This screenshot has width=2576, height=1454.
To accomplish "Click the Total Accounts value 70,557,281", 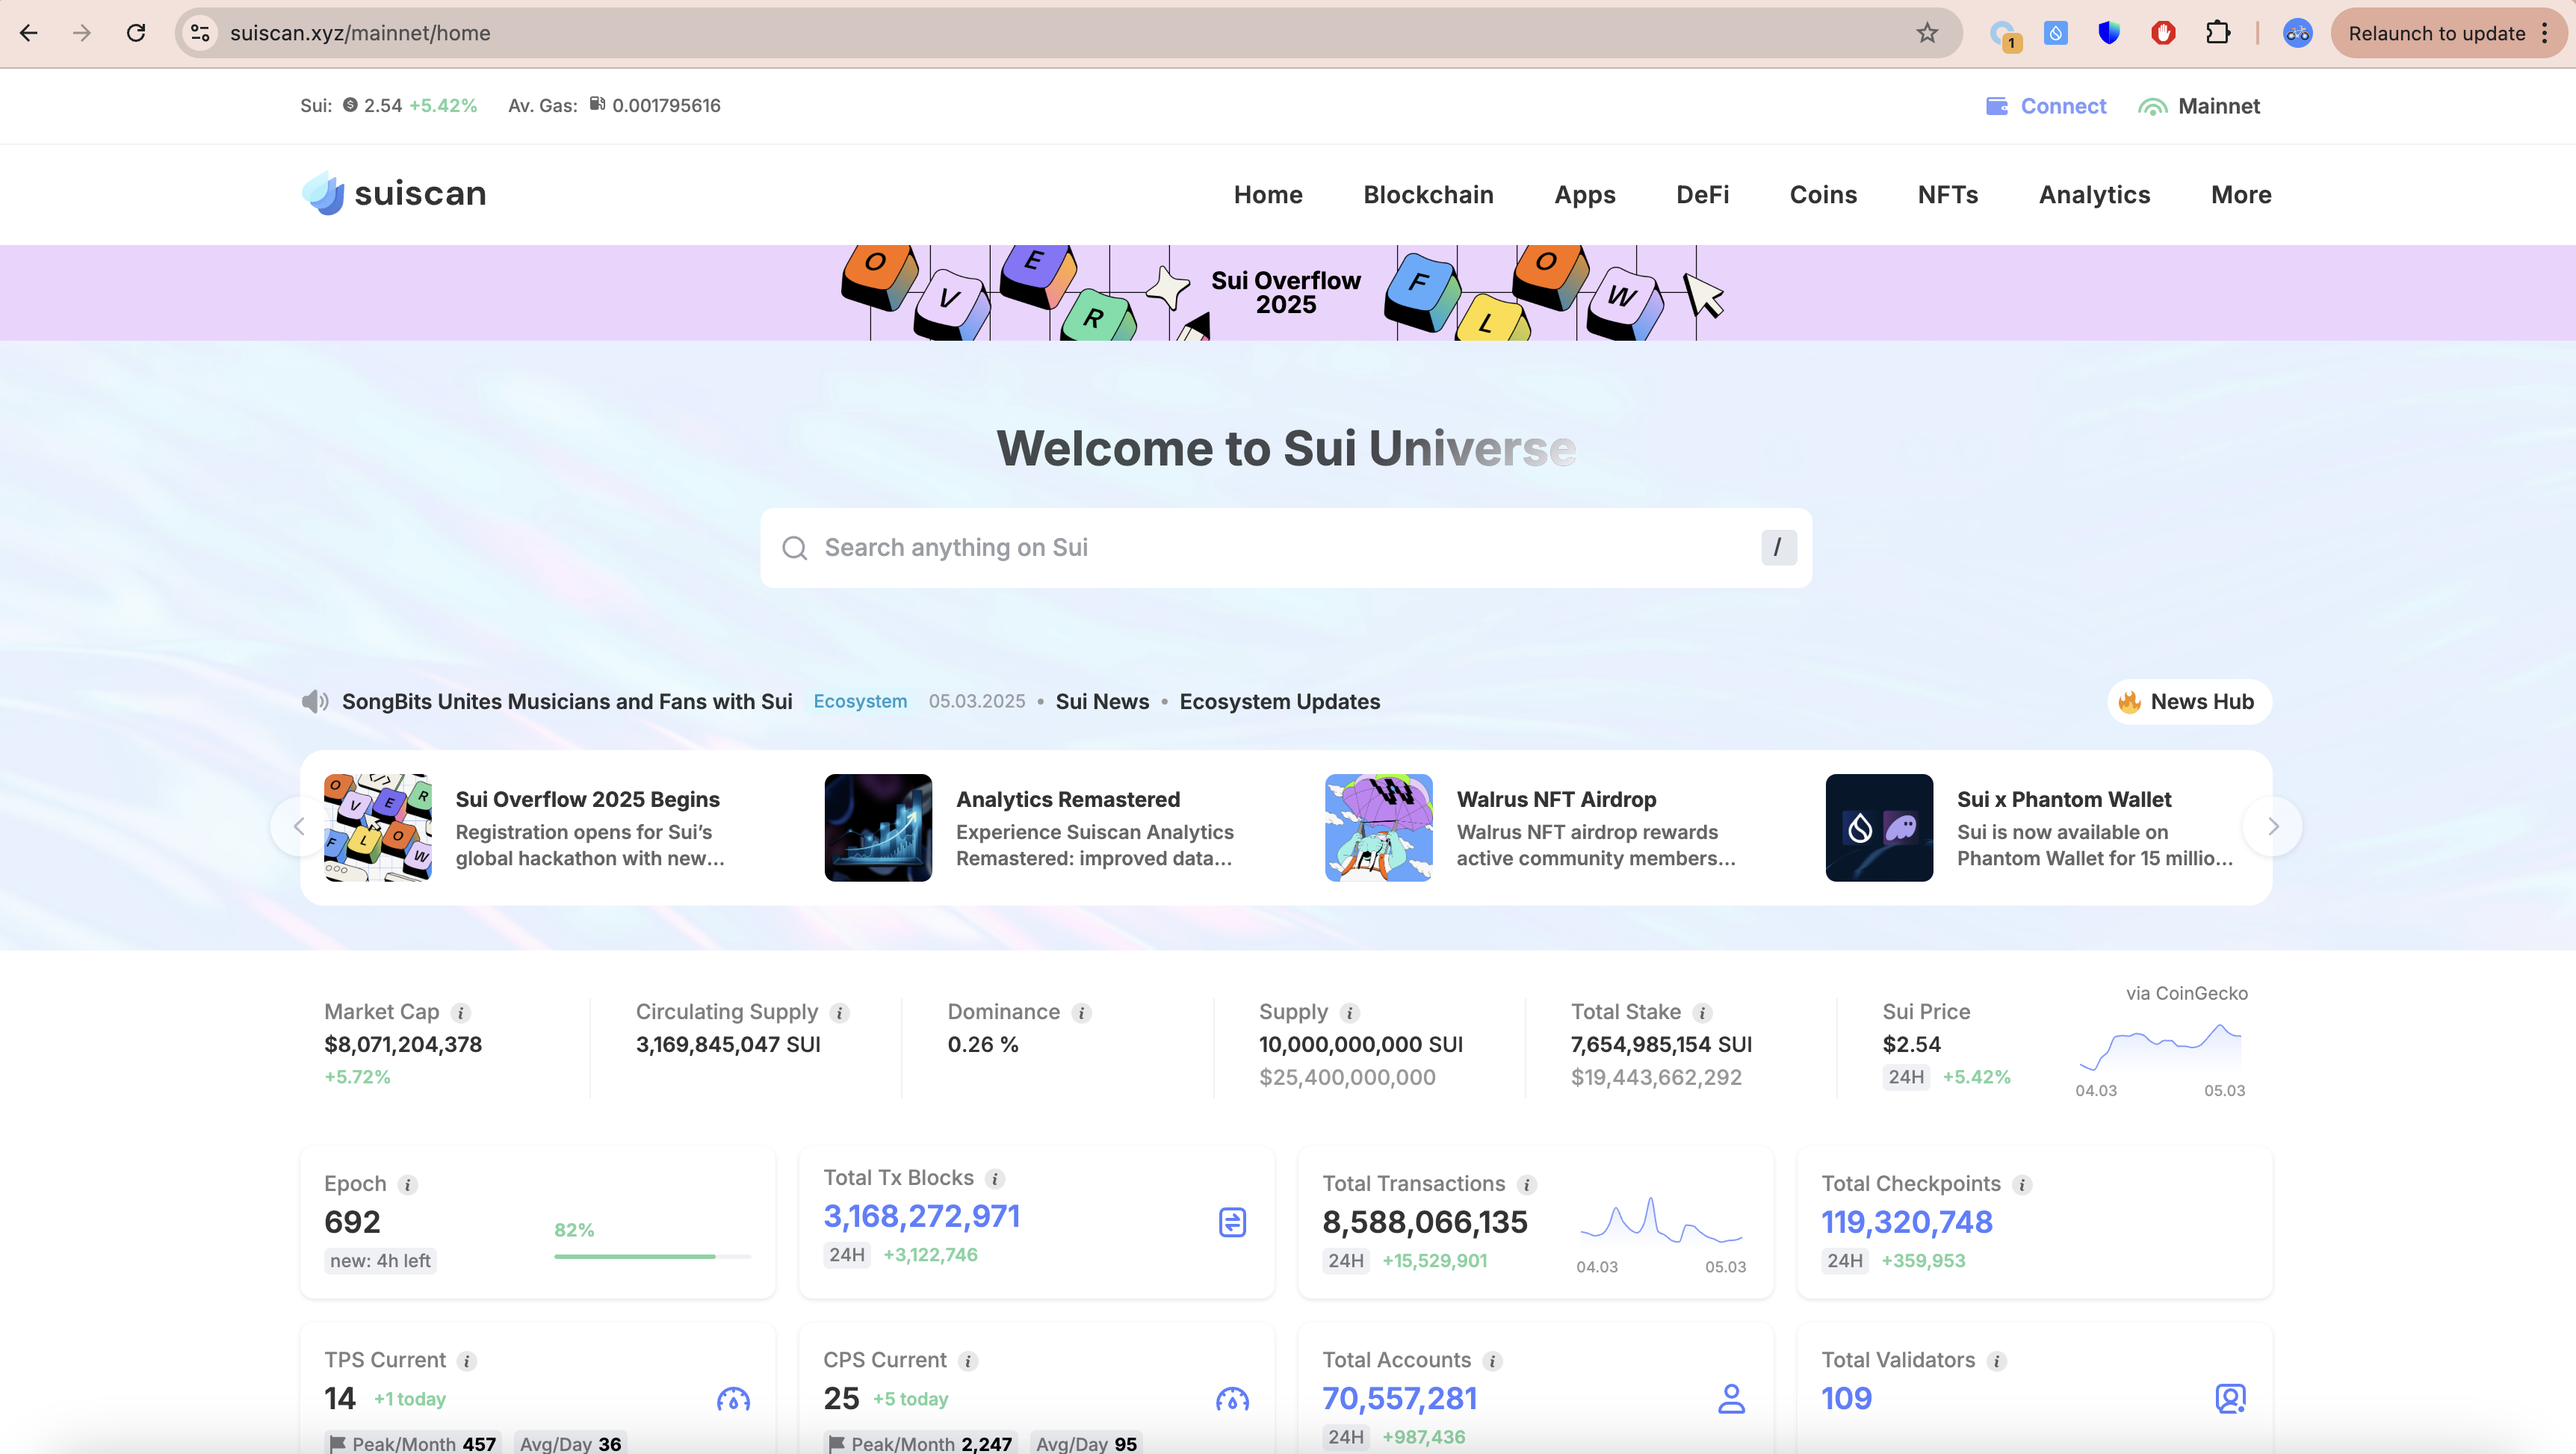I will tap(1399, 1398).
